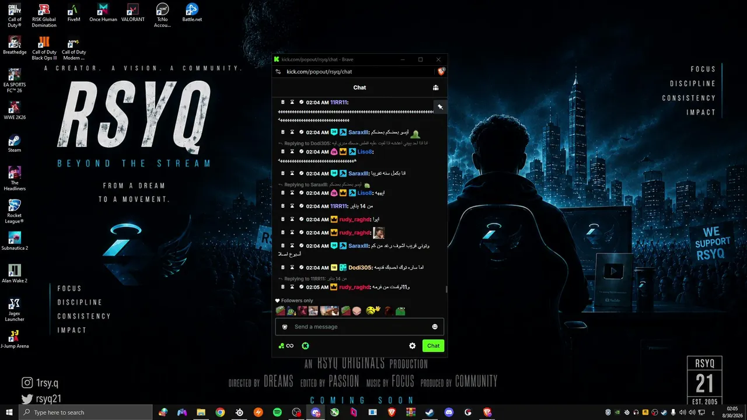Image resolution: width=747 pixels, height=420 pixels.
Task: Open the emoji picker in message box
Action: [435, 327]
